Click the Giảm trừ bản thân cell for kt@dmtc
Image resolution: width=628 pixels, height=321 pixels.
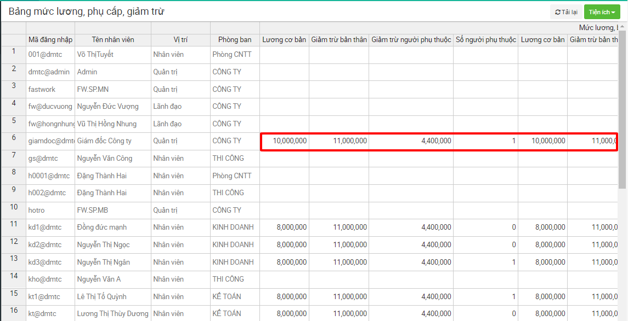[x=338, y=314]
